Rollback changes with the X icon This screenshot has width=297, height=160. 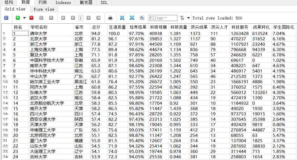51,18
